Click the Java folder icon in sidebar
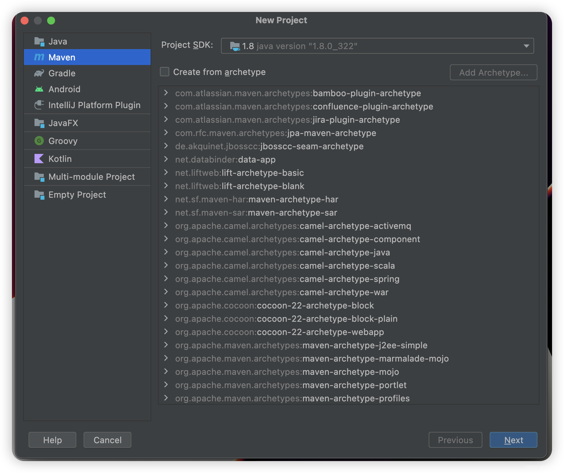The image size is (564, 473). tap(39, 41)
